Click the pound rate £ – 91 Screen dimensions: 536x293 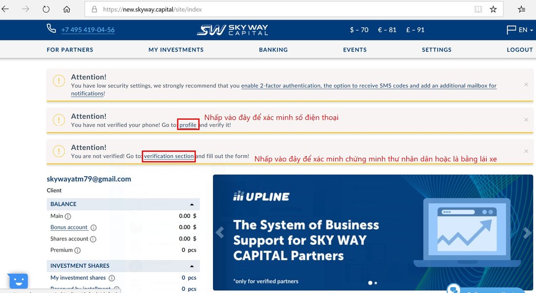coord(415,30)
